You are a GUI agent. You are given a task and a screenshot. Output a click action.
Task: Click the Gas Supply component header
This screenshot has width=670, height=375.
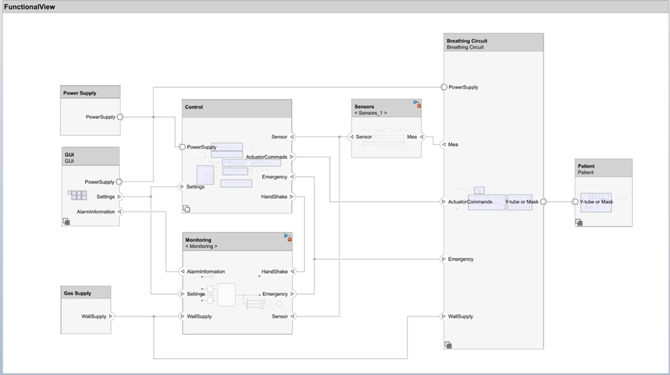86,293
